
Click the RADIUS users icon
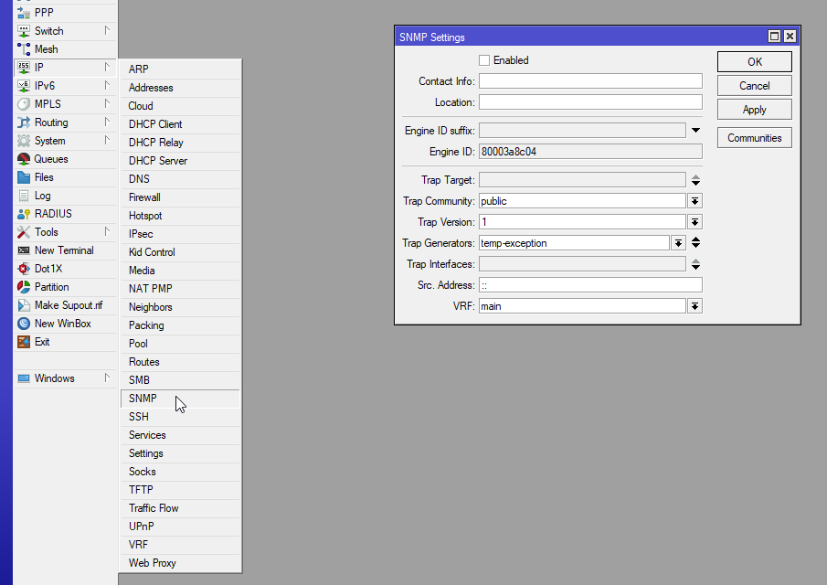pyautogui.click(x=24, y=214)
